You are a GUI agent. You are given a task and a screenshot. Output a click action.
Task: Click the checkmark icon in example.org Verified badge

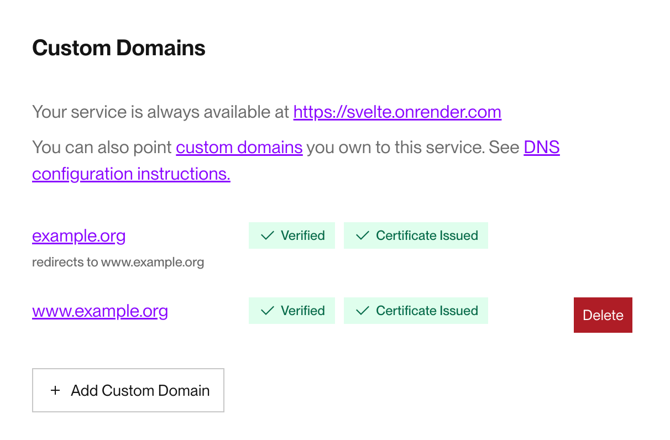[x=267, y=235]
